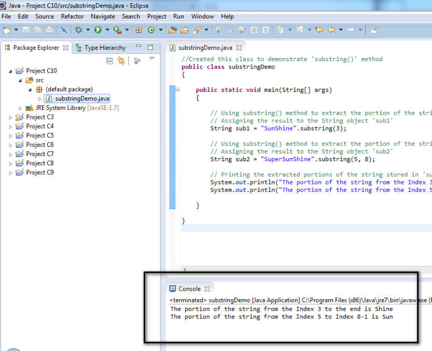Select the Collapse All icon in Package Explorer
This screenshot has width=432, height=351.
click(x=109, y=61)
